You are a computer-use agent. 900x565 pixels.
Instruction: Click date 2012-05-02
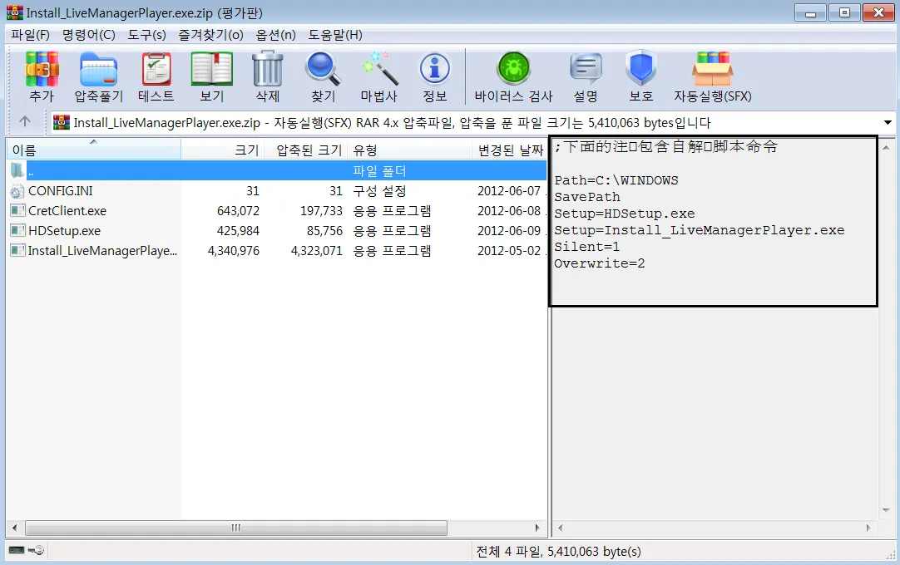tap(509, 251)
